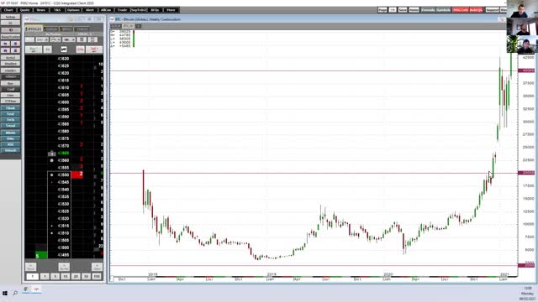Expand the order type dropdown in DOM toolbar
Image resolution: width=538 pixels, height=302 pixels.
click(x=42, y=39)
